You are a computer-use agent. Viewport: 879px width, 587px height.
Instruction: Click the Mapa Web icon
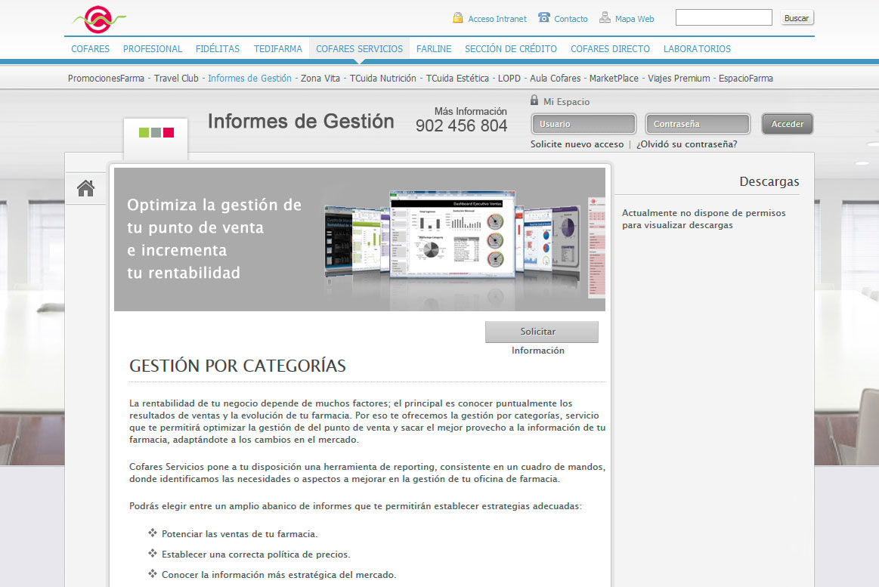[x=604, y=17]
